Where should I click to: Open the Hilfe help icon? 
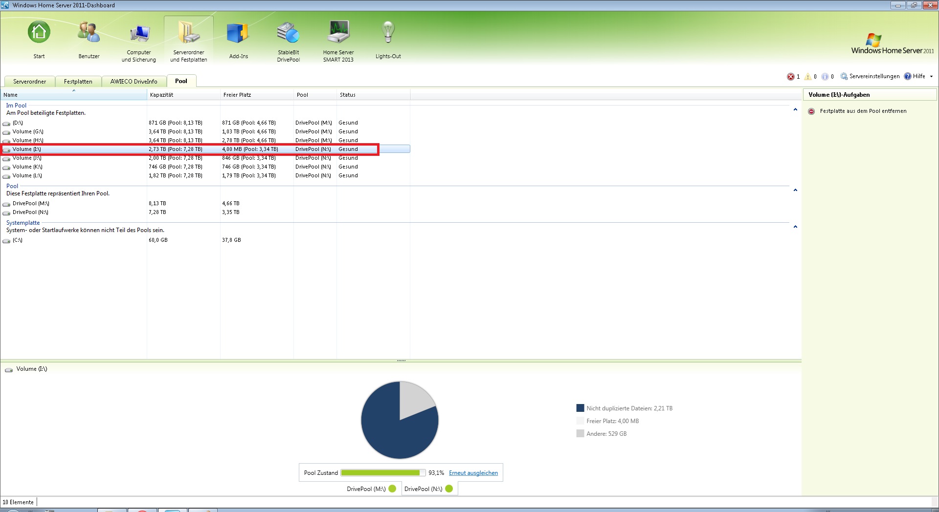[x=908, y=76]
